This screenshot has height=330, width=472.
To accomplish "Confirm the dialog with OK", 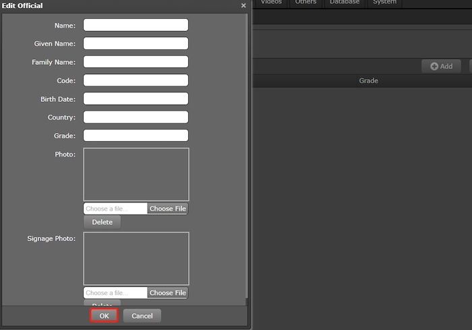I will pyautogui.click(x=104, y=316).
